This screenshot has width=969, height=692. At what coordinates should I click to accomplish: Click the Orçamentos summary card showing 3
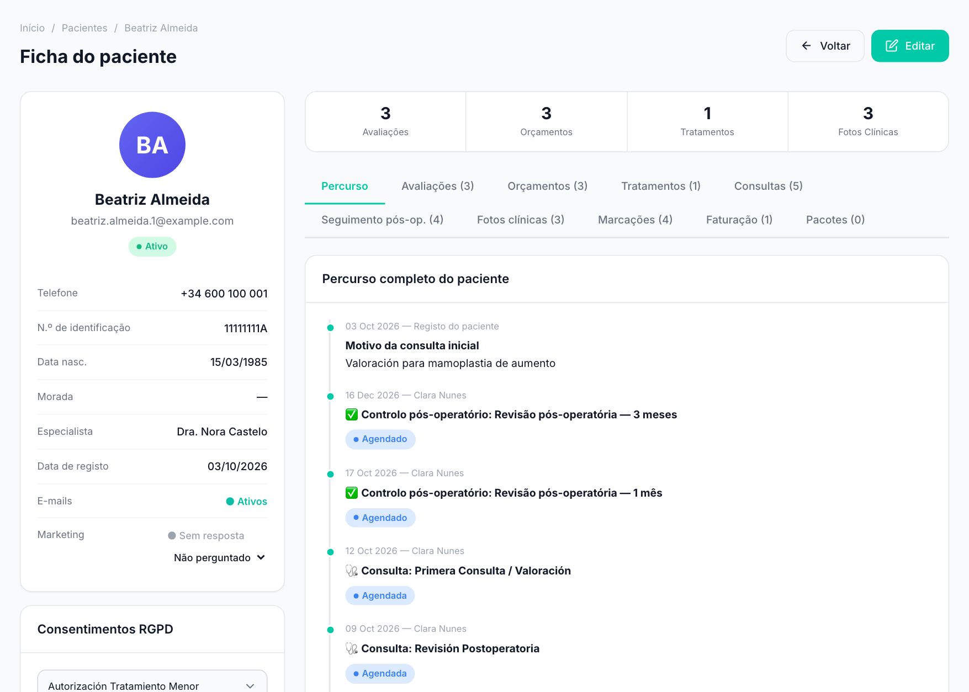click(x=547, y=122)
